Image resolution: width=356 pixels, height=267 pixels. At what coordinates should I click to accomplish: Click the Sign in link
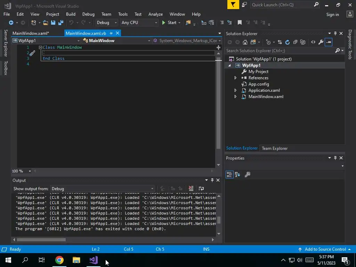(332, 15)
